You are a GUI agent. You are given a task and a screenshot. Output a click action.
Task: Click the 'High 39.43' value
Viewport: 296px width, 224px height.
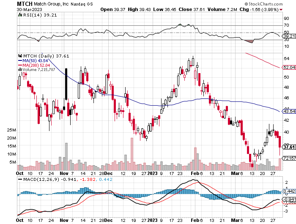[x=139, y=9]
